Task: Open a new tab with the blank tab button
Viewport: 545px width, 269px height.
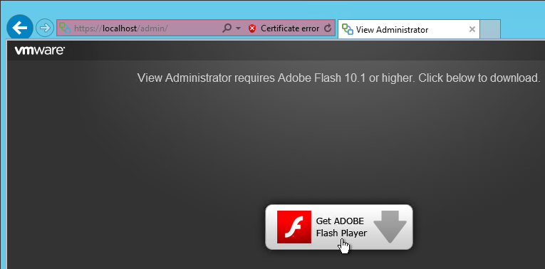Action: (x=490, y=29)
